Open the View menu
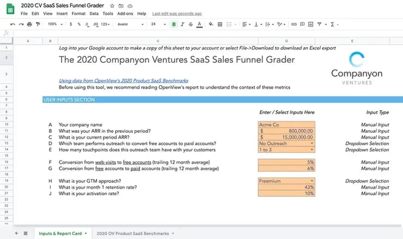Image resolution: width=403 pixels, height=239 pixels. click(47, 14)
